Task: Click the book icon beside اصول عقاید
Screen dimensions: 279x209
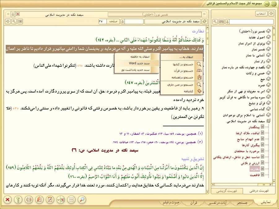Action: tap(268, 37)
